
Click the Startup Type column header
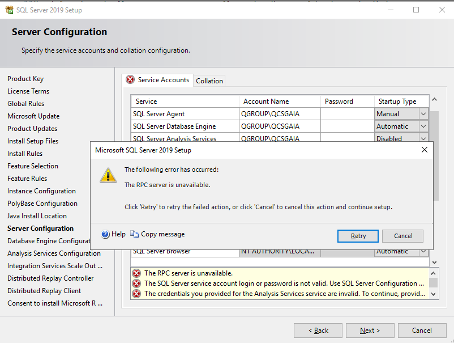(x=401, y=101)
